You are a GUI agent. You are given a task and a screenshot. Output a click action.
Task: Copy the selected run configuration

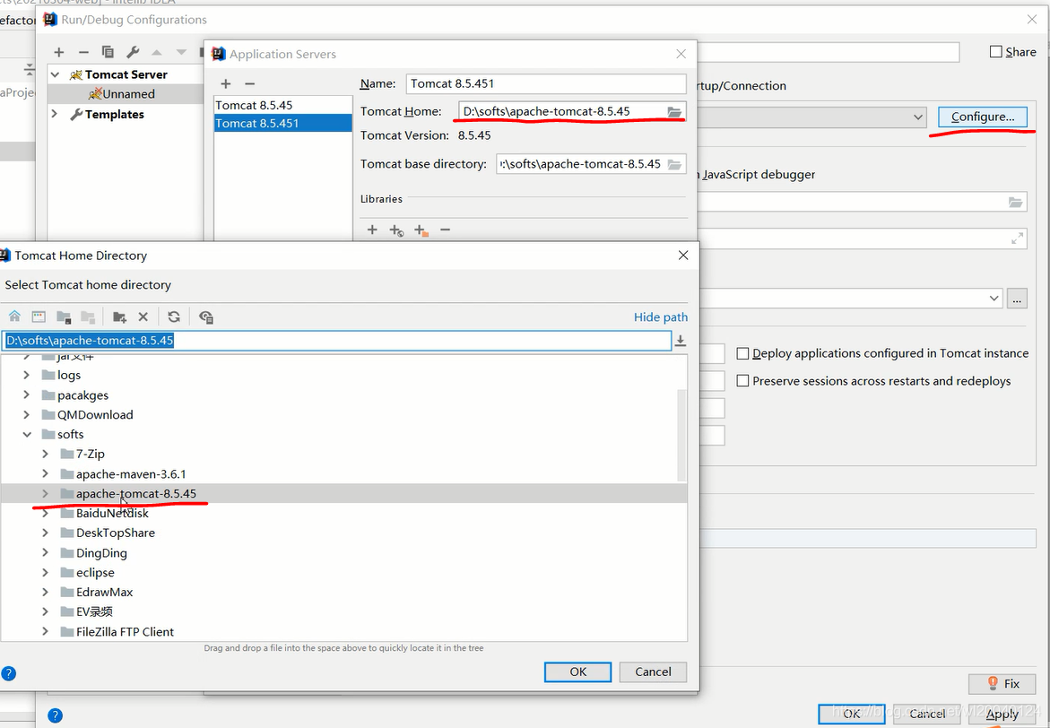click(108, 52)
